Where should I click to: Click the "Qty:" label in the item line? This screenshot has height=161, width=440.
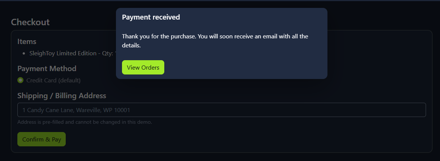(x=107, y=53)
